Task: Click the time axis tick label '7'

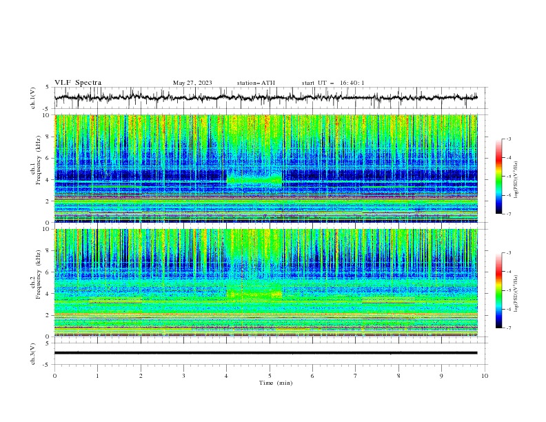Action: click(x=356, y=376)
